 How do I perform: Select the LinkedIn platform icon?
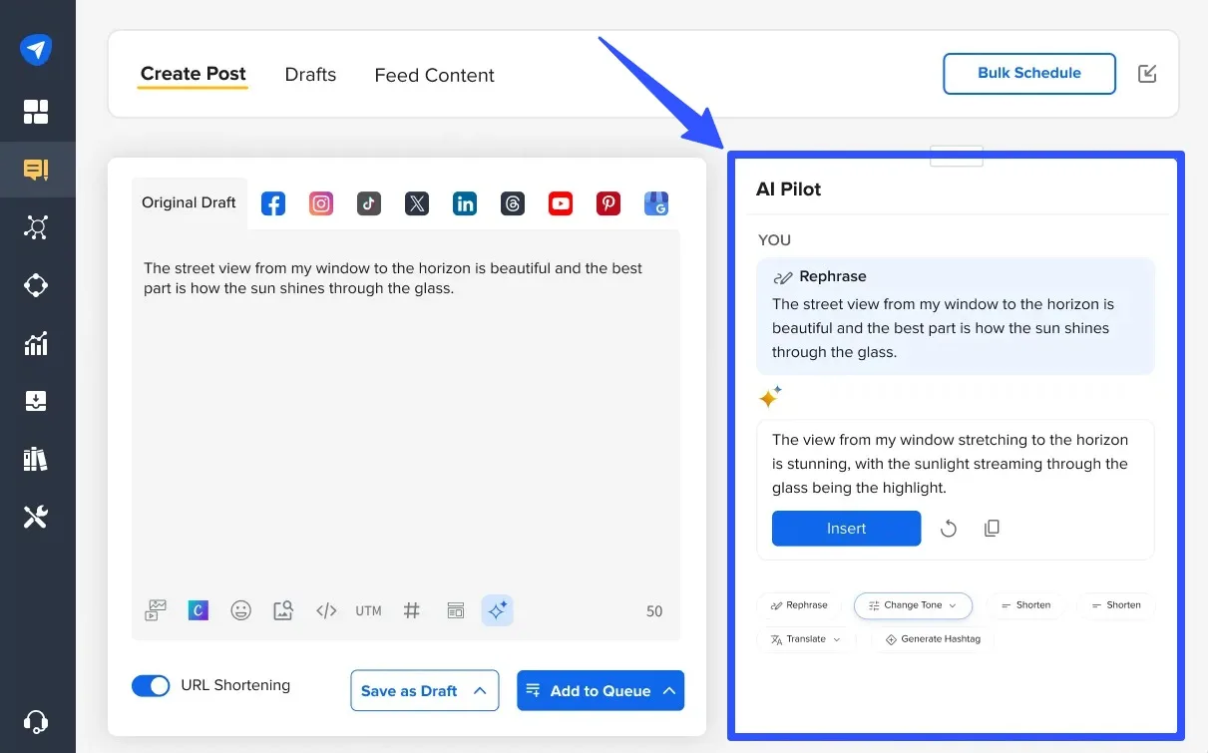point(464,202)
